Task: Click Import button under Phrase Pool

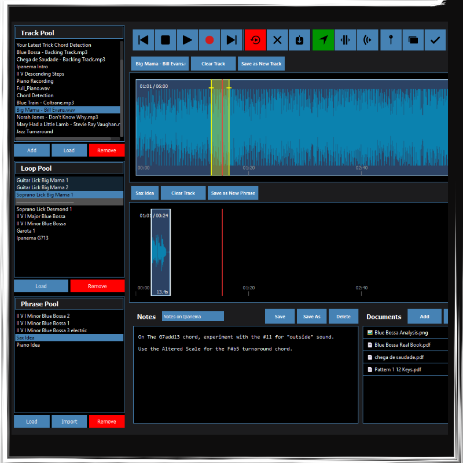Action: [69, 421]
